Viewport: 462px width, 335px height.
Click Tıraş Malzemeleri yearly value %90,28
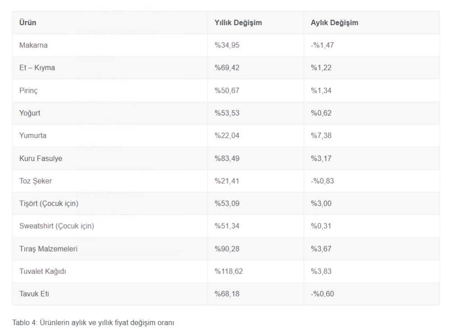pos(227,249)
